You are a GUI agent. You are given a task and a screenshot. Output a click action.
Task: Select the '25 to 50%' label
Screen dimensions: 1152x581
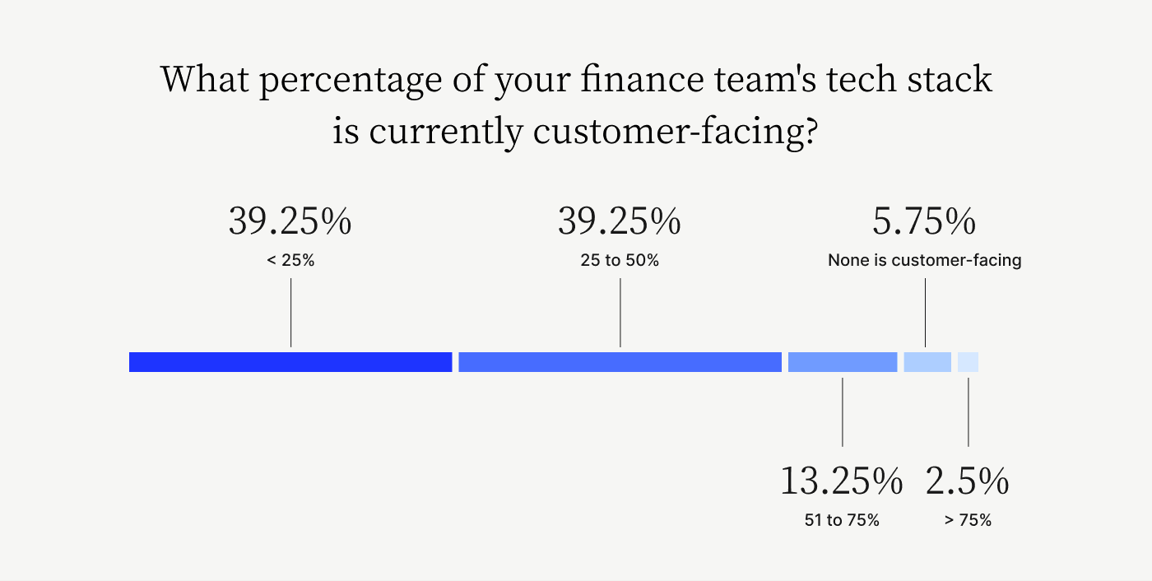pos(620,261)
